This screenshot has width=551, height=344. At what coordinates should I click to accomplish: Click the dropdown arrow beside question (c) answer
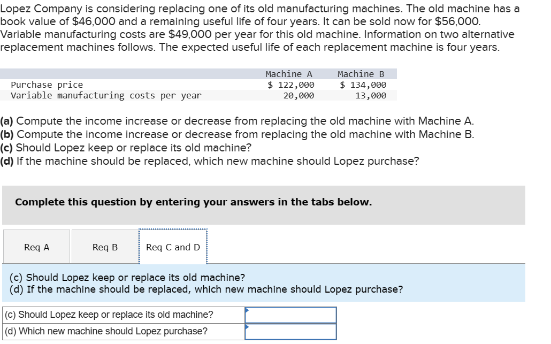click(x=248, y=311)
